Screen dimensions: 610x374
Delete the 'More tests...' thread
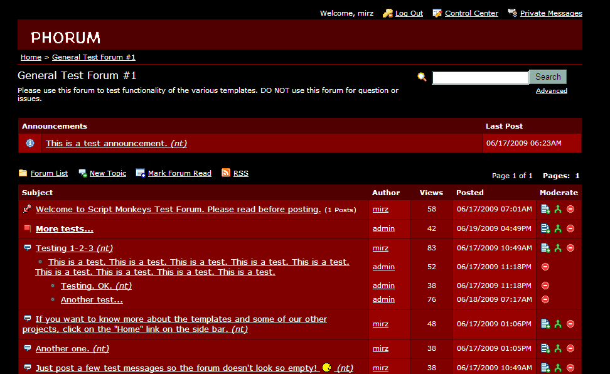[570, 228]
